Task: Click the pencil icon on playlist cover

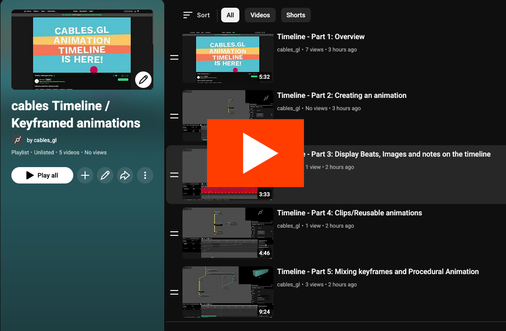Action: click(x=143, y=80)
